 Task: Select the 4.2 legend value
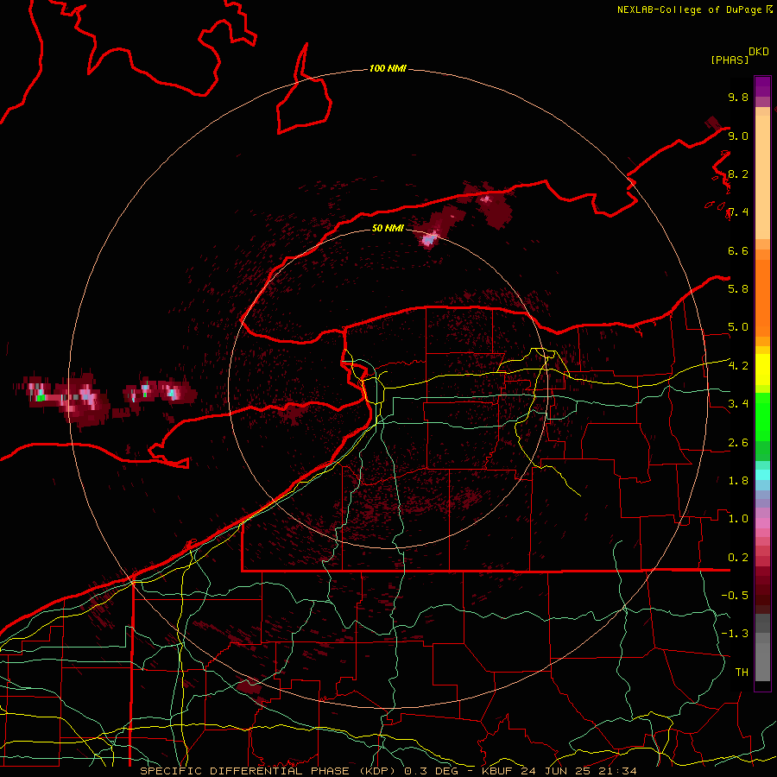738,366
